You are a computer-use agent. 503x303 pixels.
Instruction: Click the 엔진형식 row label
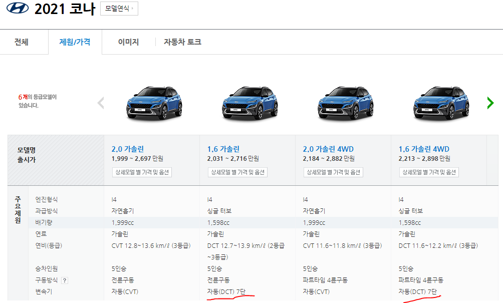(x=47, y=199)
